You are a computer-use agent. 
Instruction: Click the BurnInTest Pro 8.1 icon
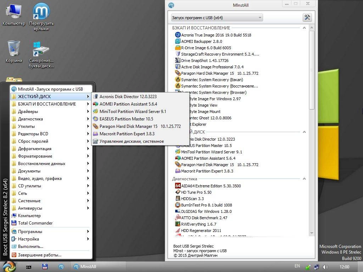click(x=178, y=205)
